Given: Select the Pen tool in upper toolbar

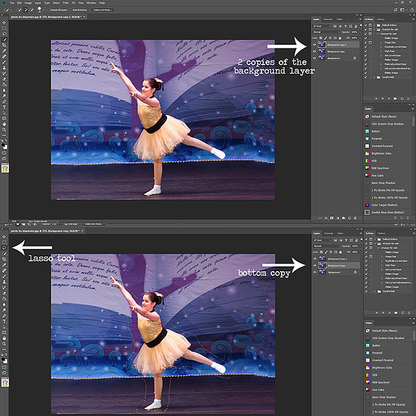Looking at the screenshot, I should click(4, 102).
